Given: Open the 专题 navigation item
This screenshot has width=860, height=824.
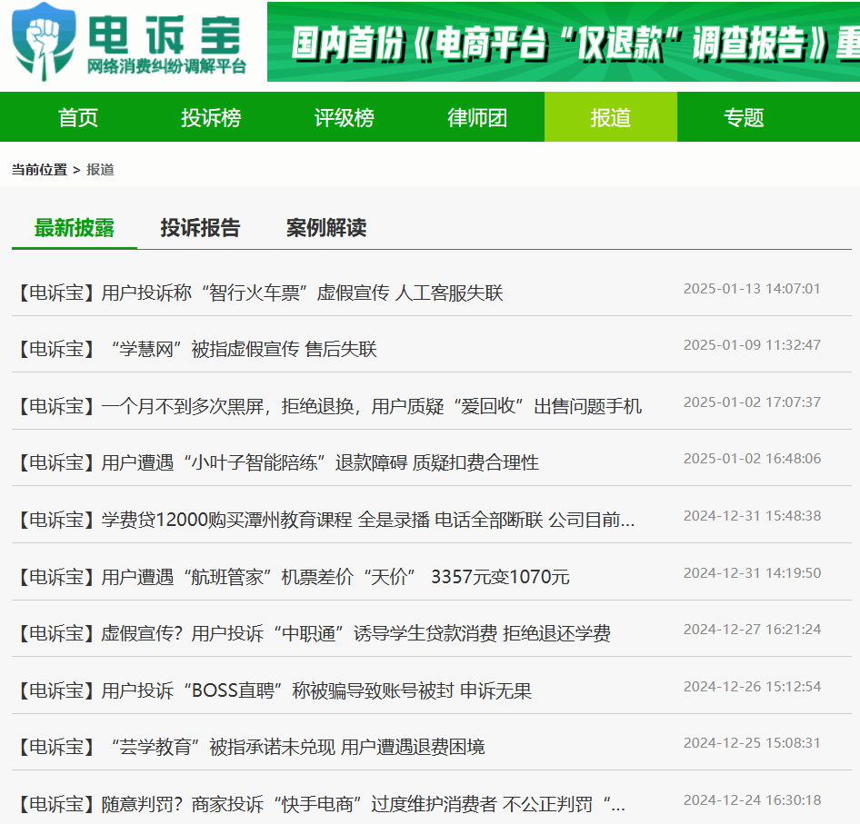Looking at the screenshot, I should [x=744, y=117].
